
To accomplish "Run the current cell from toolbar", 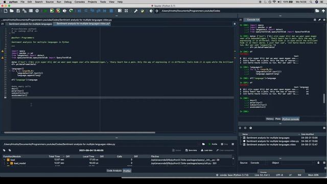I will [52, 11].
